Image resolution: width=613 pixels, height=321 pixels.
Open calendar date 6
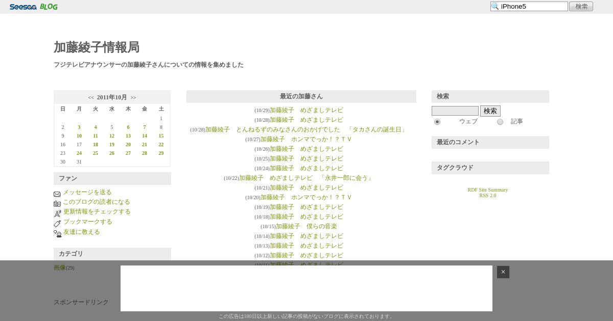click(x=128, y=127)
